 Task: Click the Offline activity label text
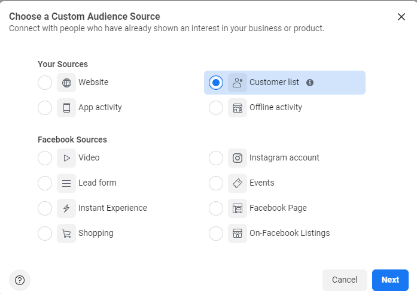tap(276, 108)
